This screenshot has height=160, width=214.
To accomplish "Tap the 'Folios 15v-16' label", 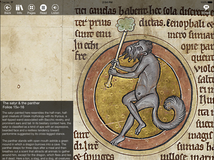I will 13,107.
